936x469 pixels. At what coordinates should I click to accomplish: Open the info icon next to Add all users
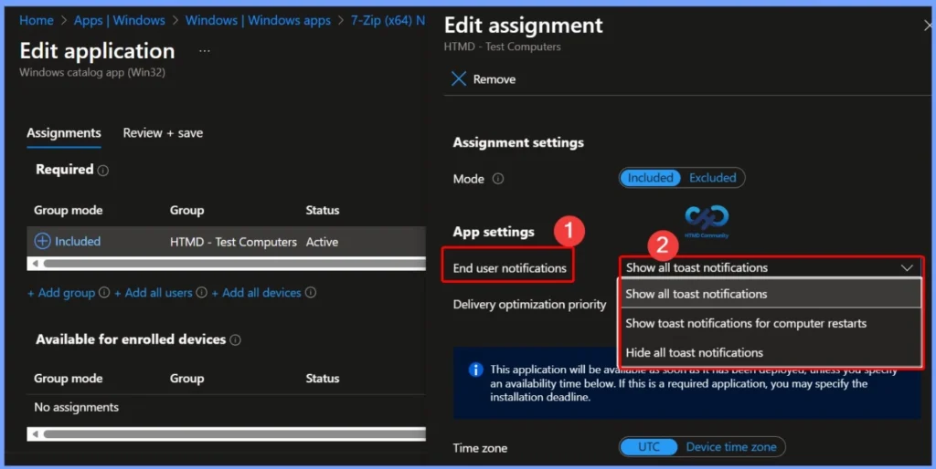click(201, 293)
